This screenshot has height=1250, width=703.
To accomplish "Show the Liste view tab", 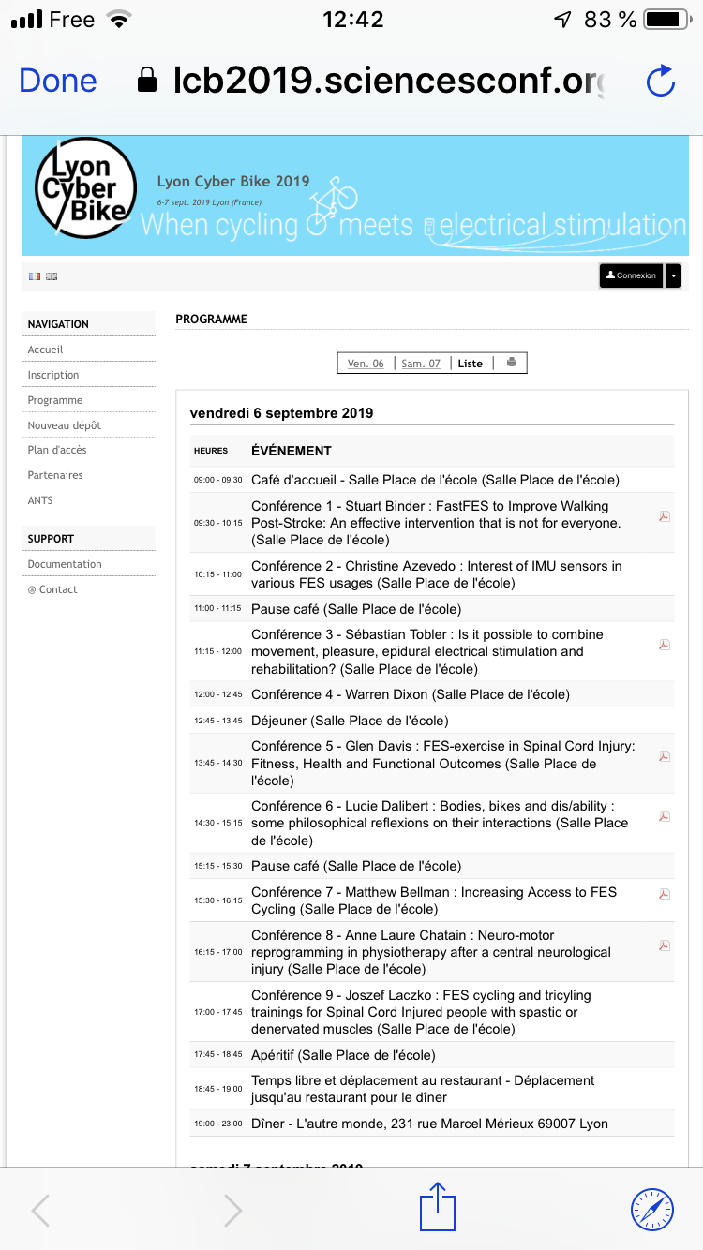I will [x=470, y=364].
